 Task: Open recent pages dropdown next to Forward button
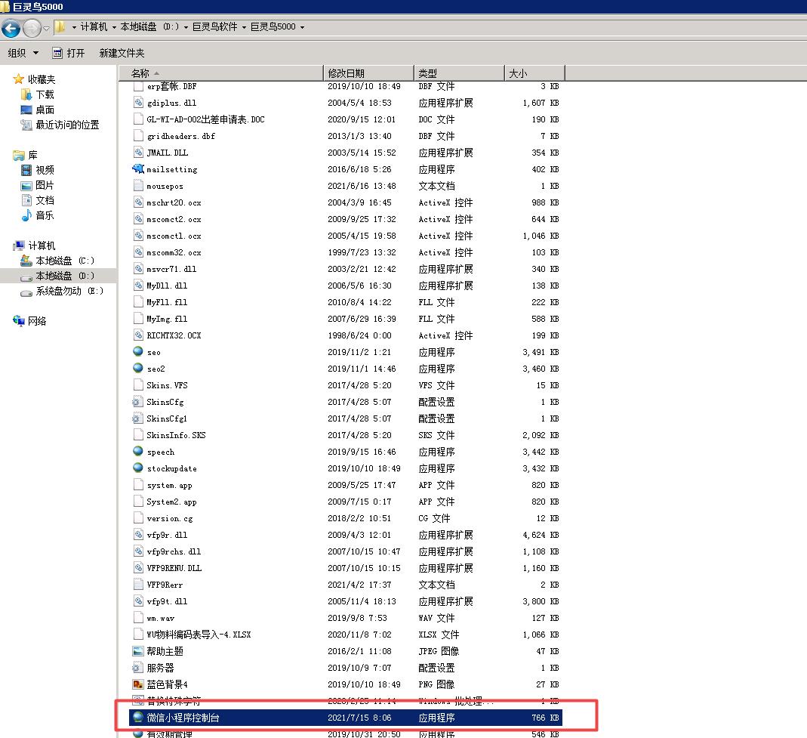(x=46, y=29)
